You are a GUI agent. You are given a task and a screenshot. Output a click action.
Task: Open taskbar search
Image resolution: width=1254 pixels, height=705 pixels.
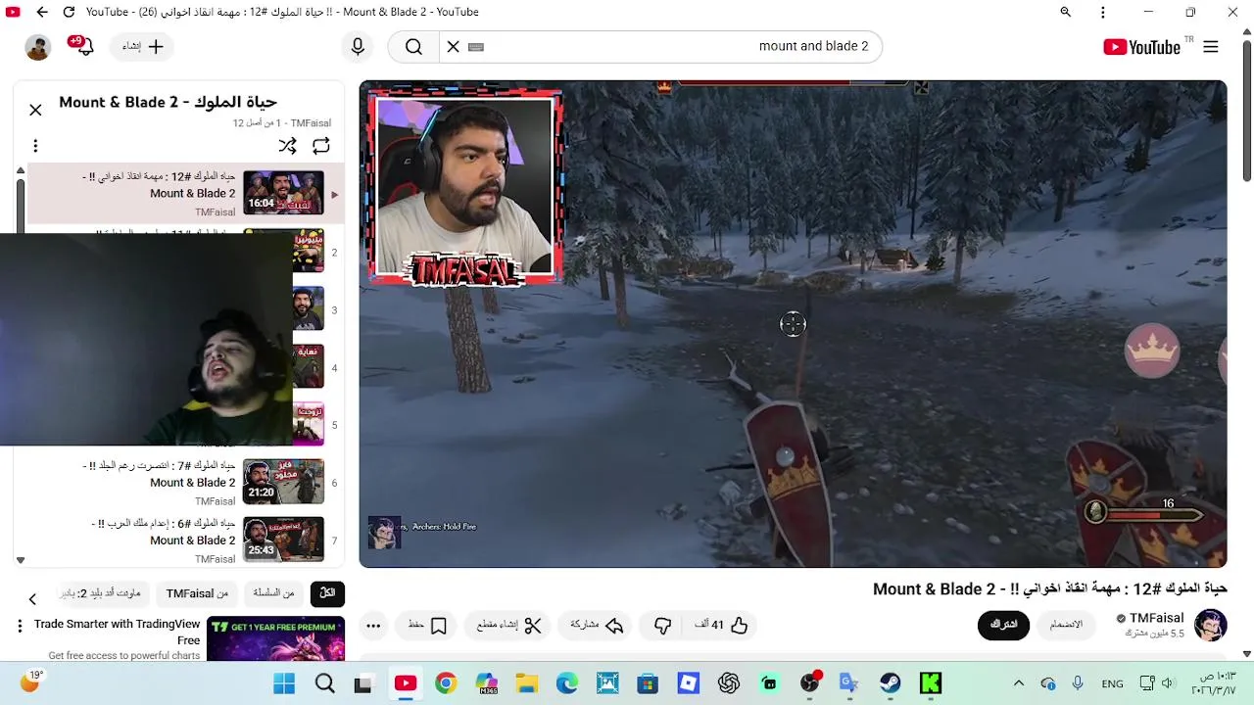pyautogui.click(x=325, y=683)
